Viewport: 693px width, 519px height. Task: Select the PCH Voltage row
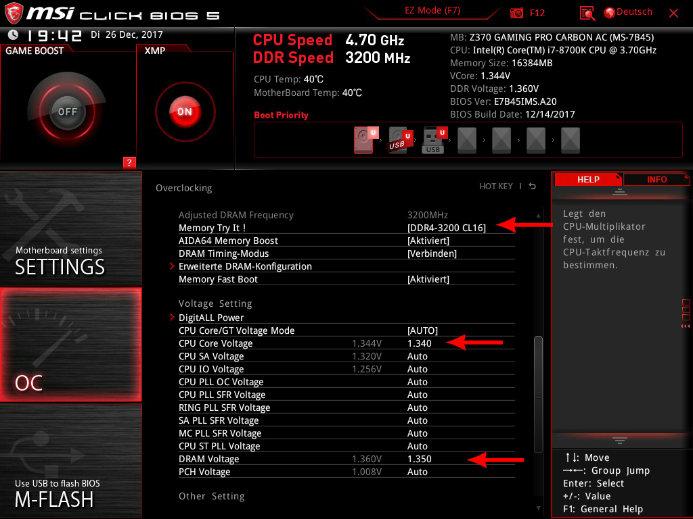[346, 472]
